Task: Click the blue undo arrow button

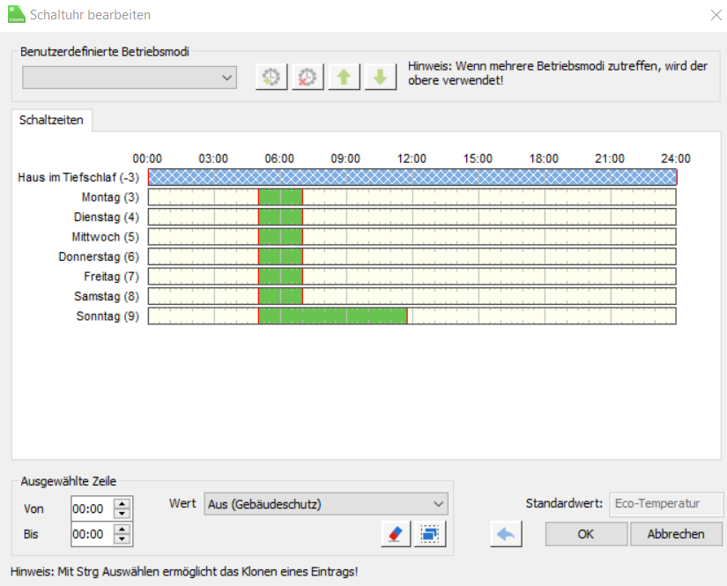Action: click(506, 534)
